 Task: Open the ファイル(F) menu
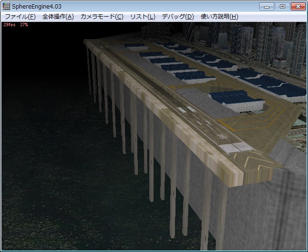(20, 17)
